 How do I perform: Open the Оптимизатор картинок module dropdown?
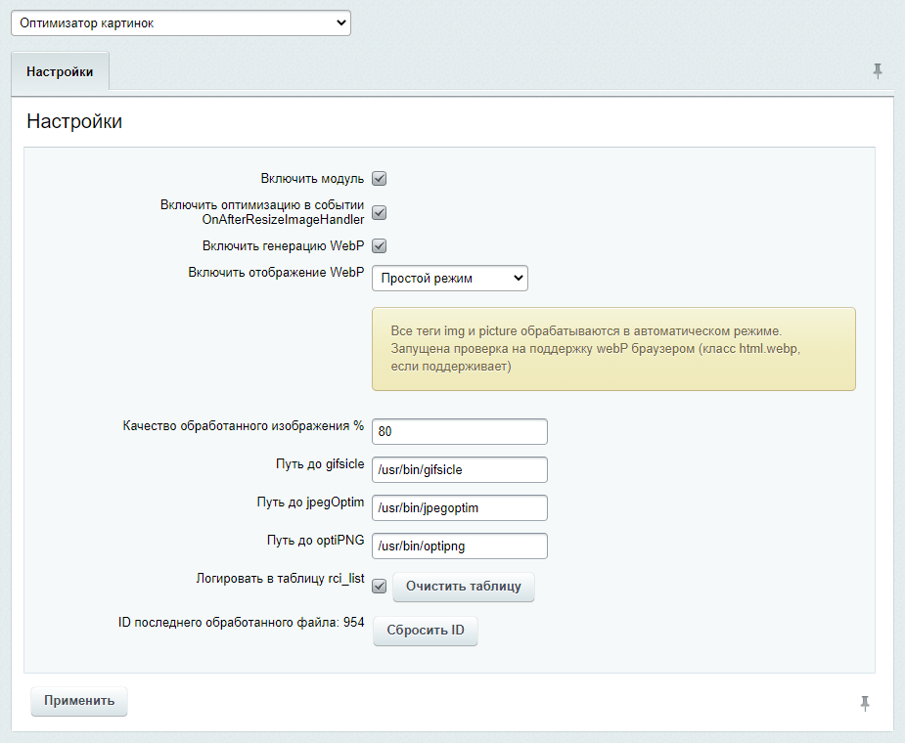(180, 22)
